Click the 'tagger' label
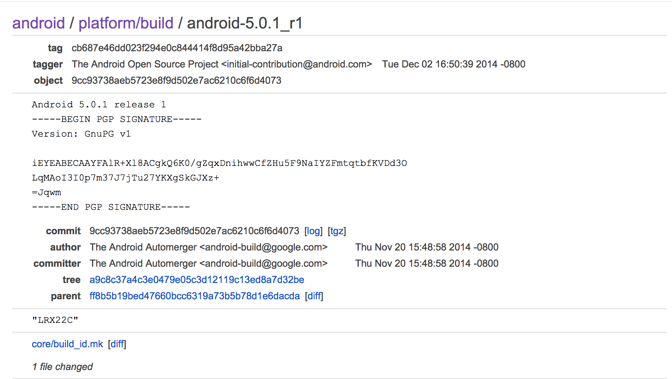Screen dimensions: 672x379 pyautogui.click(x=48, y=64)
